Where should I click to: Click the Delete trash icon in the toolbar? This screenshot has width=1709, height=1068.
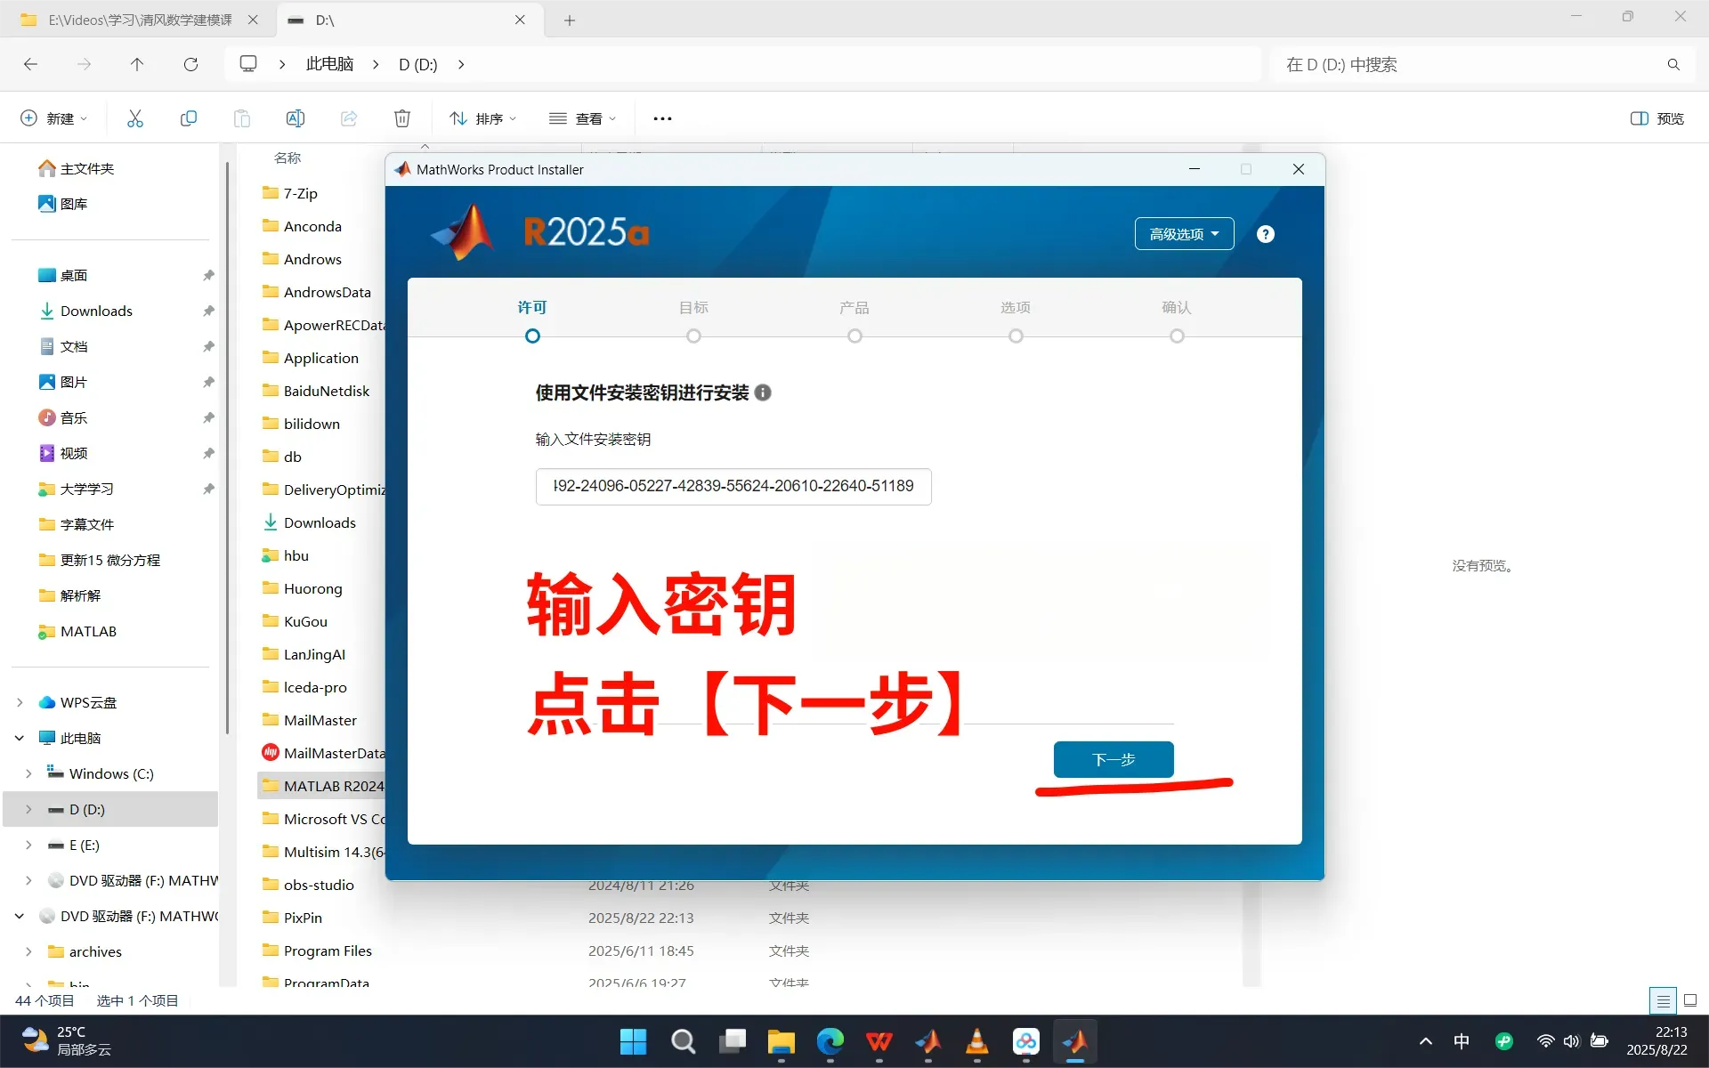coord(402,118)
